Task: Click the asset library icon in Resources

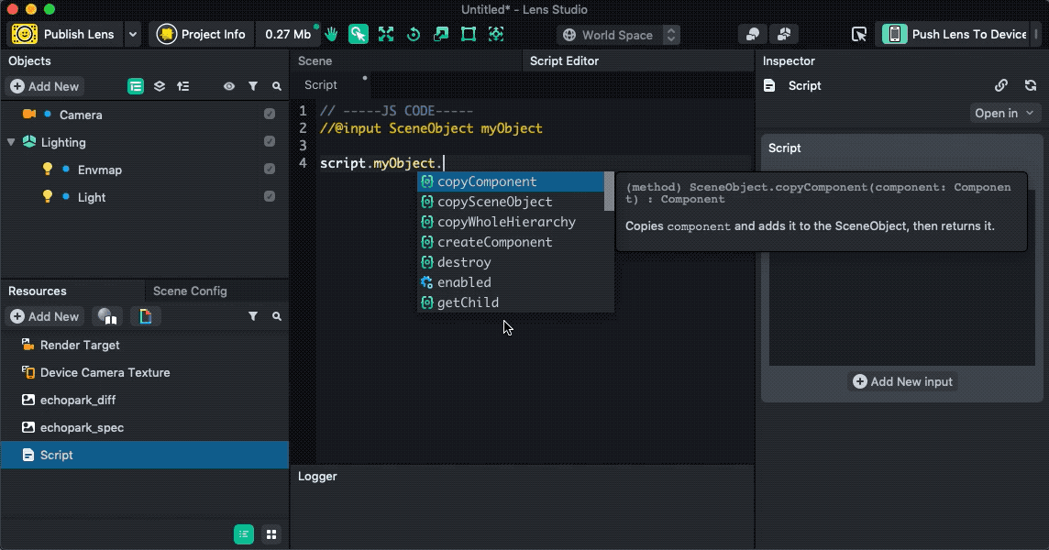Action: click(x=107, y=316)
